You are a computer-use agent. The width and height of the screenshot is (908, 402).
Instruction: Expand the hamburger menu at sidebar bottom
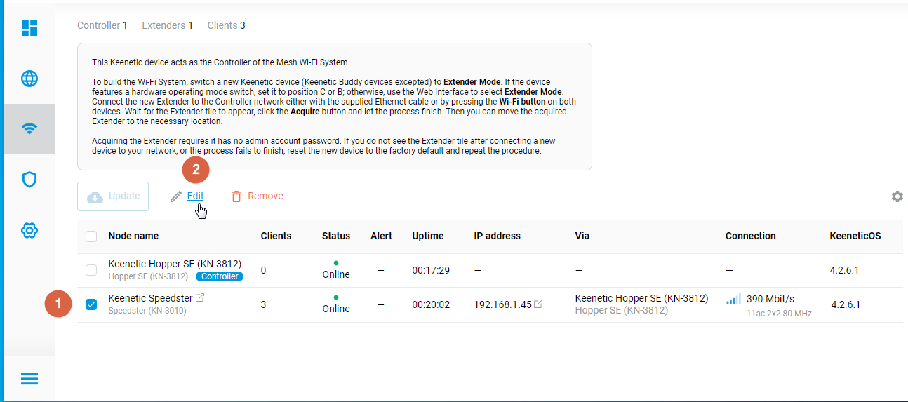pyautogui.click(x=29, y=379)
